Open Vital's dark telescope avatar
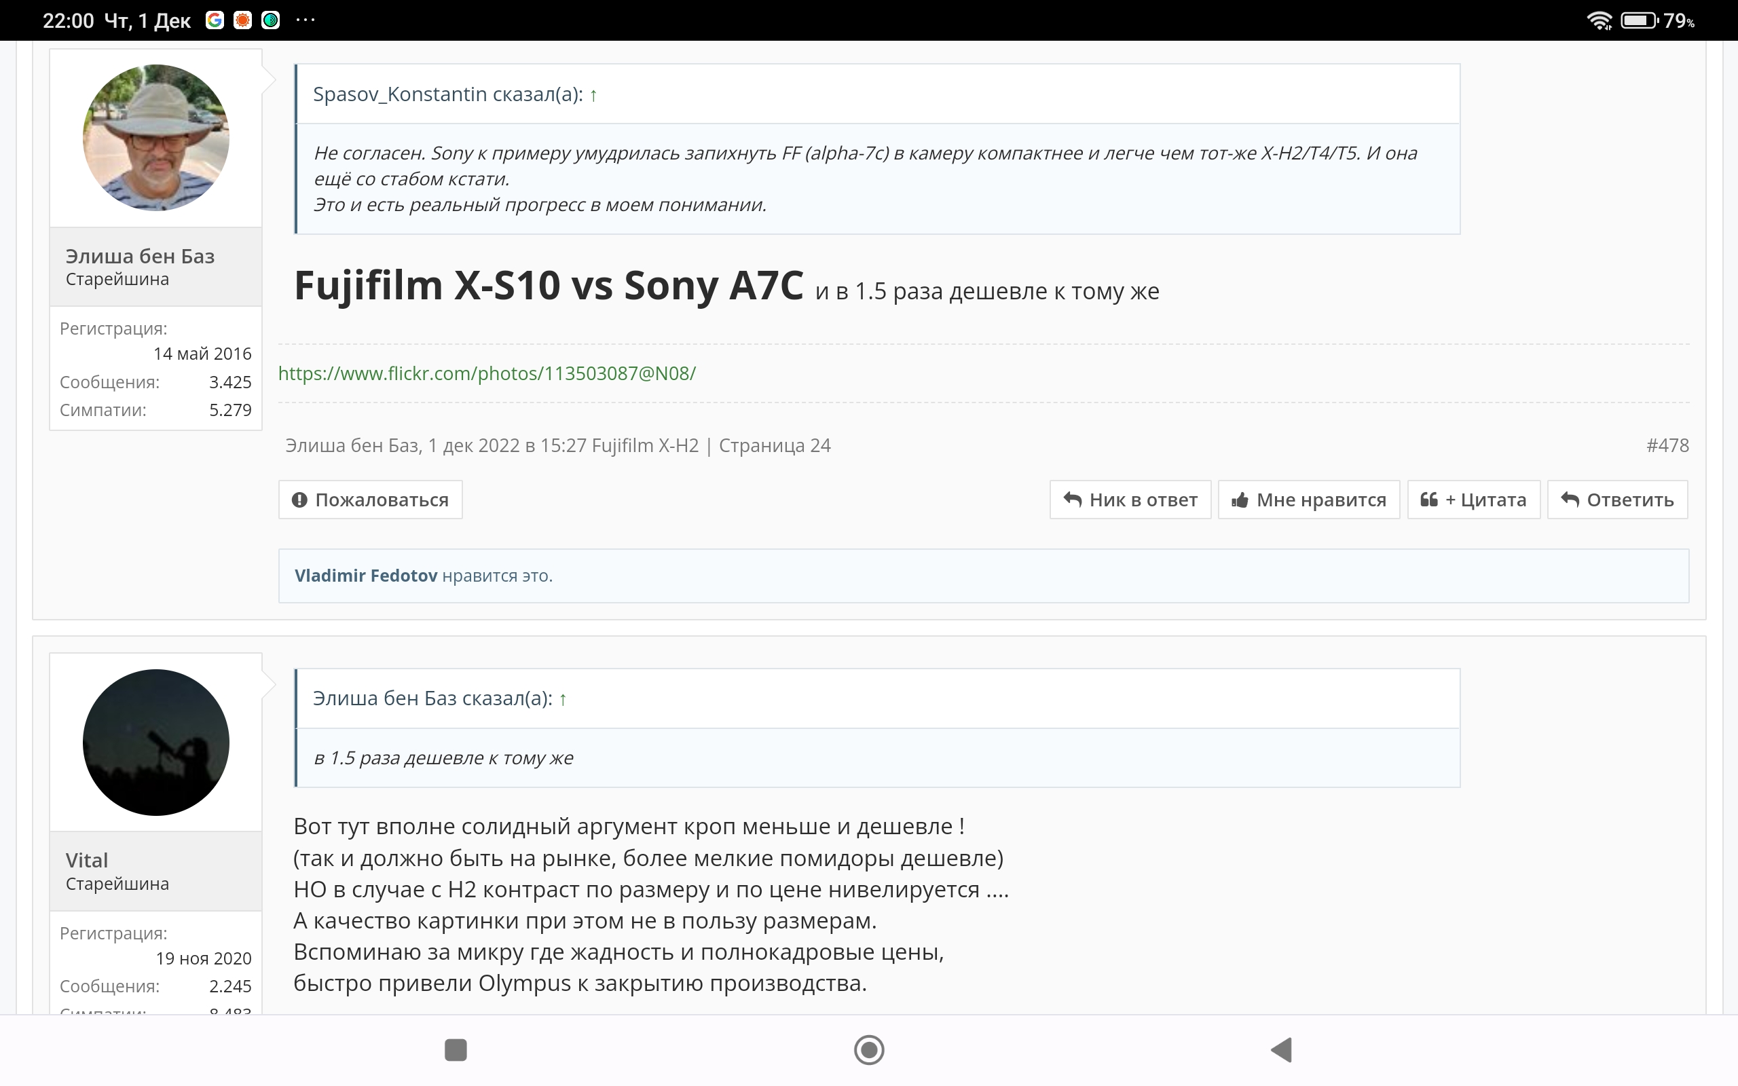Image resolution: width=1738 pixels, height=1086 pixels. coord(156,743)
